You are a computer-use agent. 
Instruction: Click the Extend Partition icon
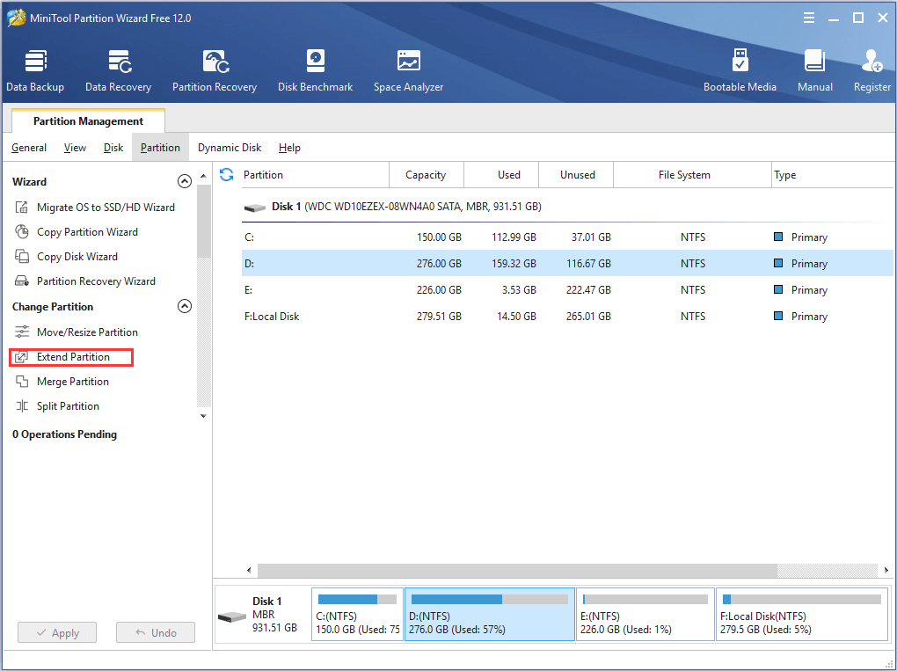pos(22,357)
